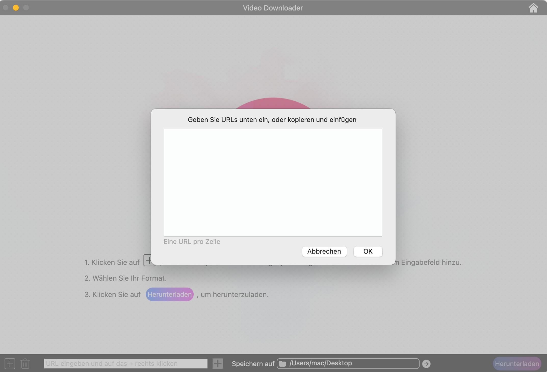Click the plus icon beside the URL field
Screen dimensions: 547x372
pos(217,364)
